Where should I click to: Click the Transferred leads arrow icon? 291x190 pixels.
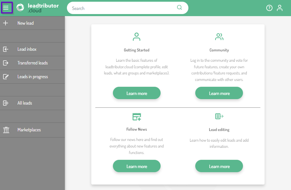pos(6,63)
